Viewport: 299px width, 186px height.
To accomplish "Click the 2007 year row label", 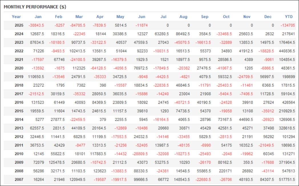I will [x=19, y=179].
